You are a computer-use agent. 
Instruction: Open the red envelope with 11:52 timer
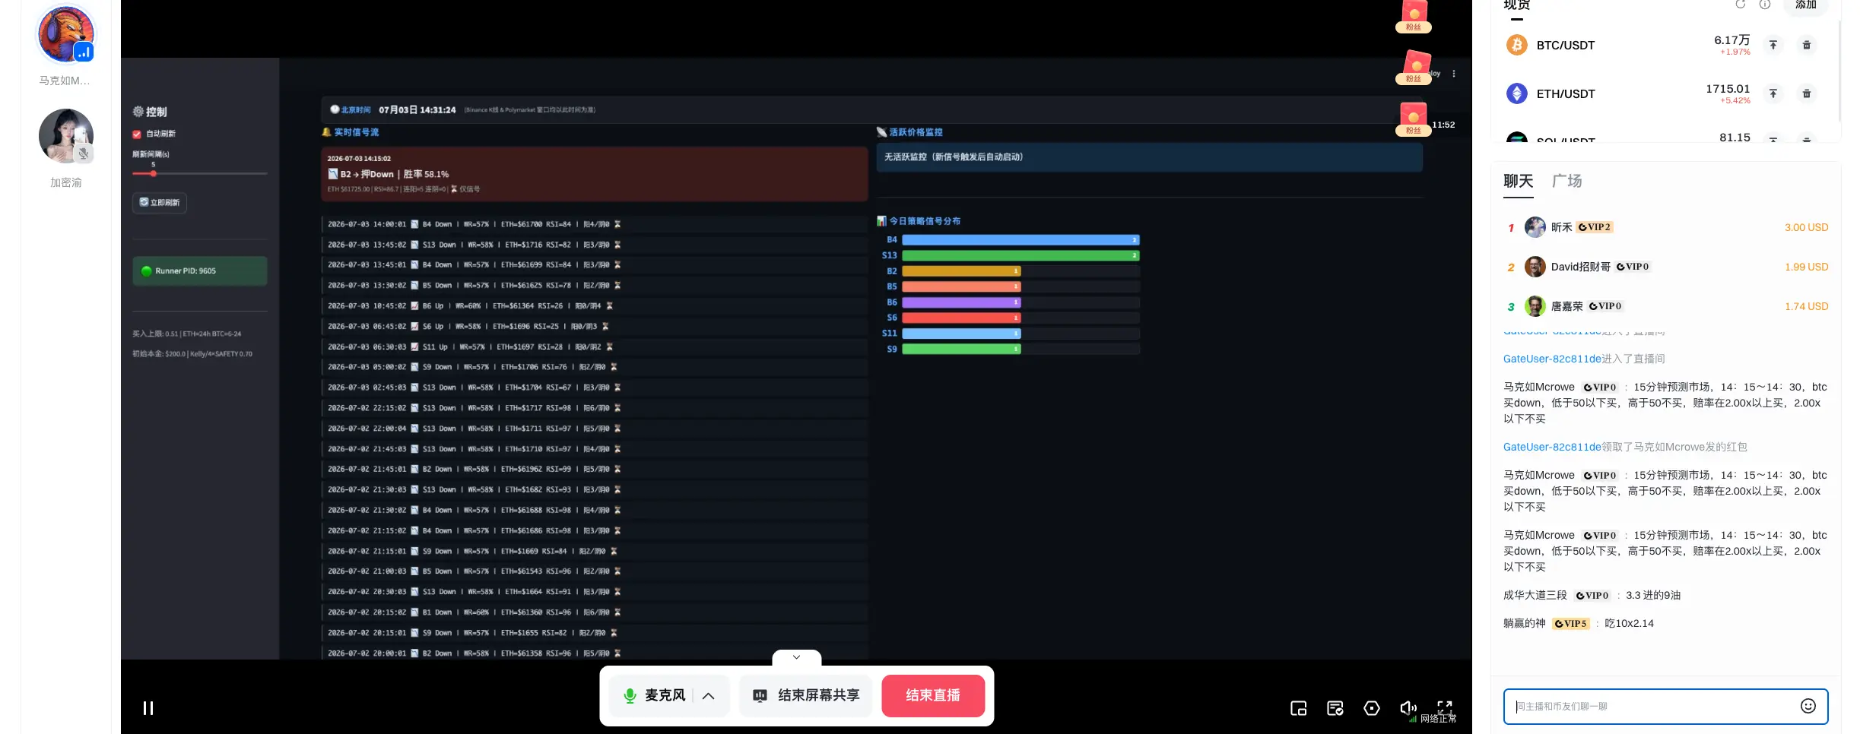[x=1414, y=119]
